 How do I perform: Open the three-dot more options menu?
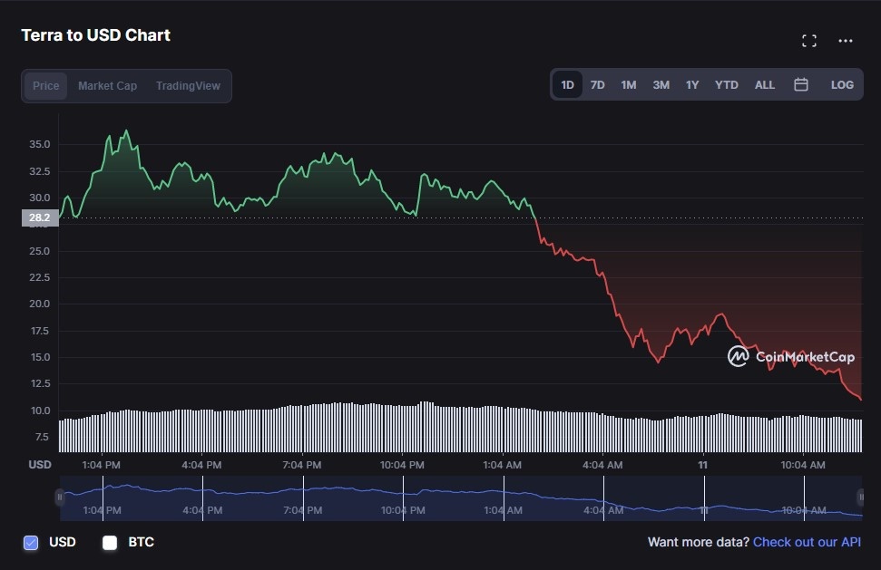point(846,41)
